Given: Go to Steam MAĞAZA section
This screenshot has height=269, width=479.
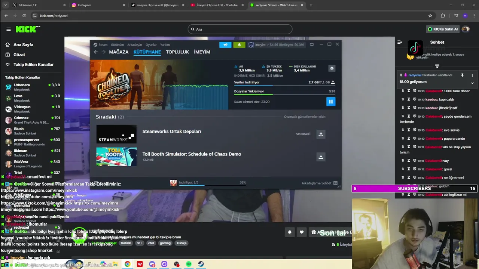Looking at the screenshot, I should tap(119, 52).
